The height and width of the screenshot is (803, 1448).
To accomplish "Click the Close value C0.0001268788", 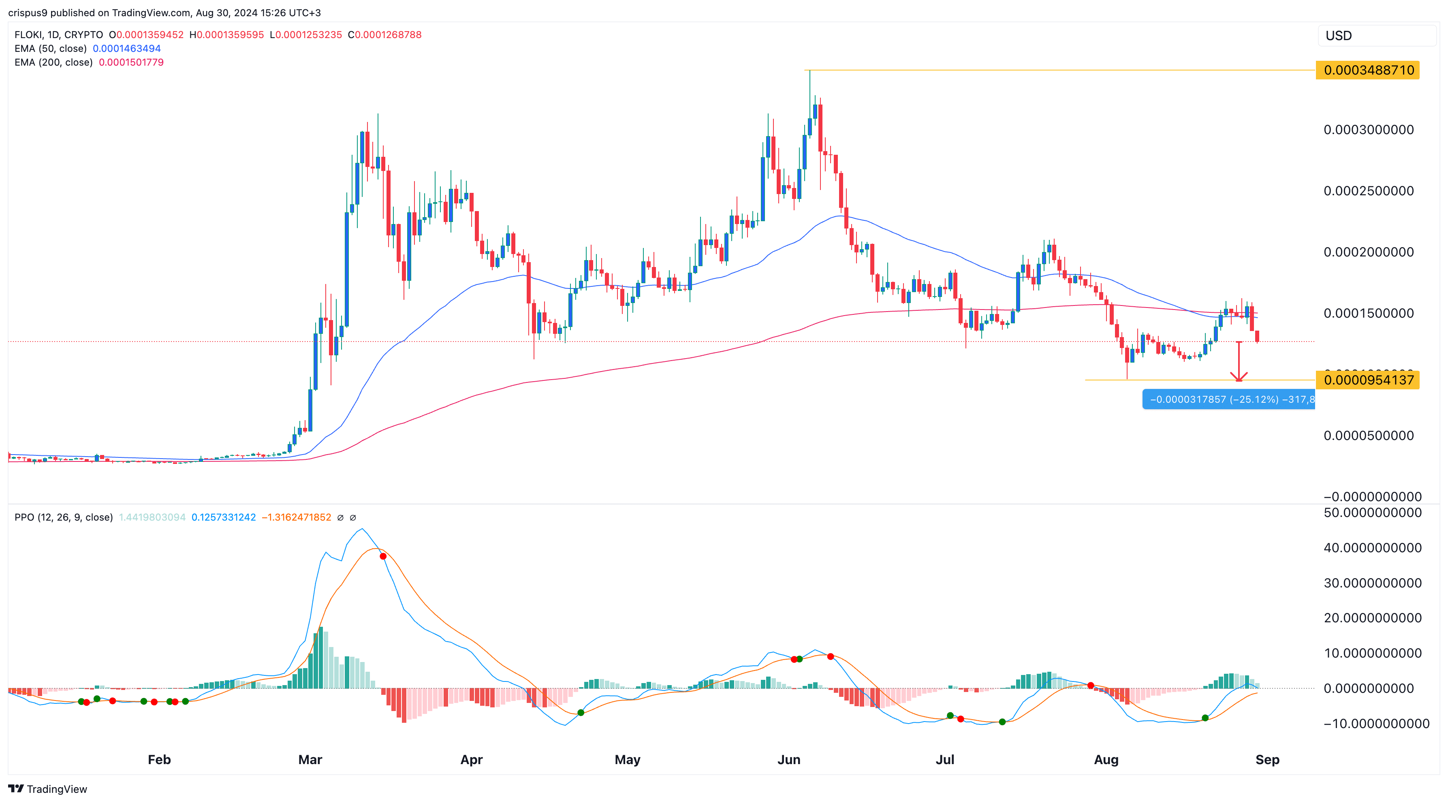I will click(x=384, y=35).
